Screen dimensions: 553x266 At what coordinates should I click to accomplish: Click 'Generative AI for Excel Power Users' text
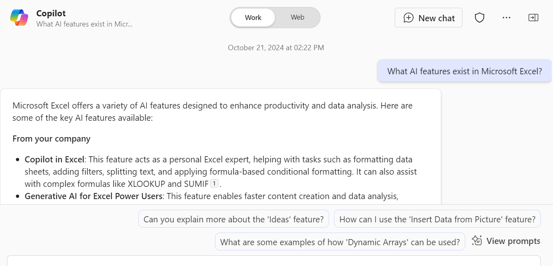93,196
